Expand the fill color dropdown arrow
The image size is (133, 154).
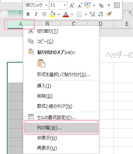59,14
